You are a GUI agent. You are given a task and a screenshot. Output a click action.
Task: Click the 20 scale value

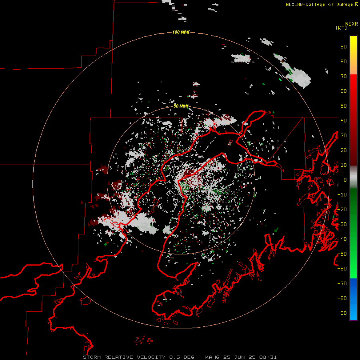tap(344, 150)
